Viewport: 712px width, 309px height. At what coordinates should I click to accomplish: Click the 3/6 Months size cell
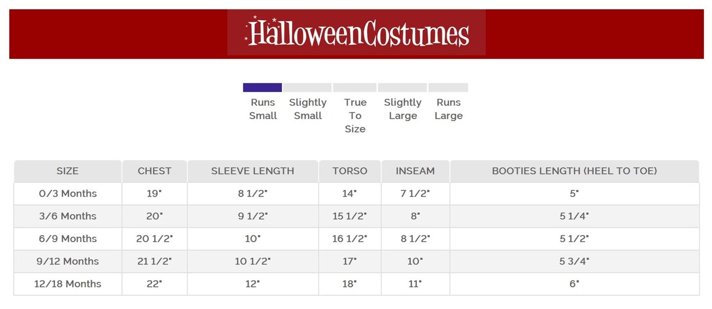tap(68, 216)
